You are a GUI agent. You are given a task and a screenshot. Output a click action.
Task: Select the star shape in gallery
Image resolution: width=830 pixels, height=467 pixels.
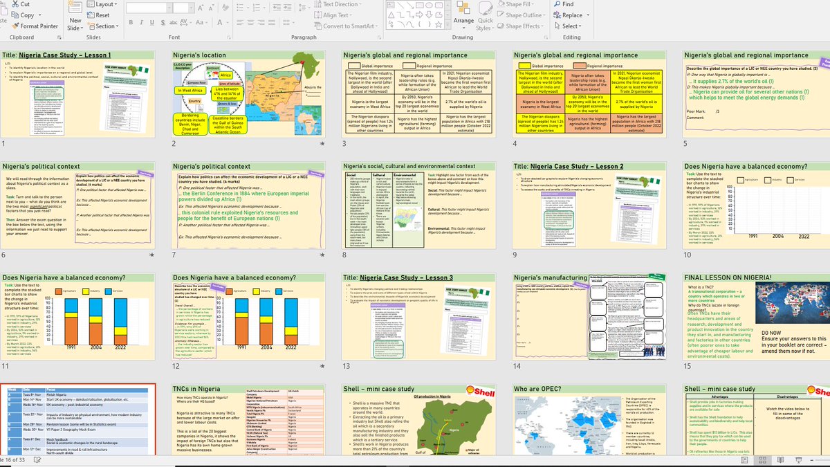(439, 24)
